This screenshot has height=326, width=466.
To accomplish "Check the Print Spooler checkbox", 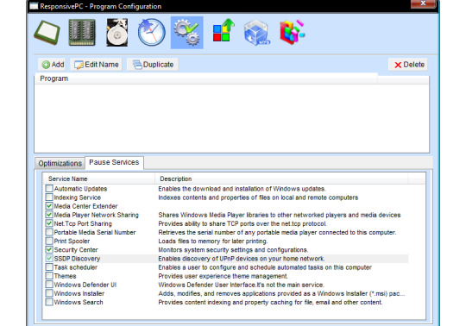I will [x=49, y=241].
